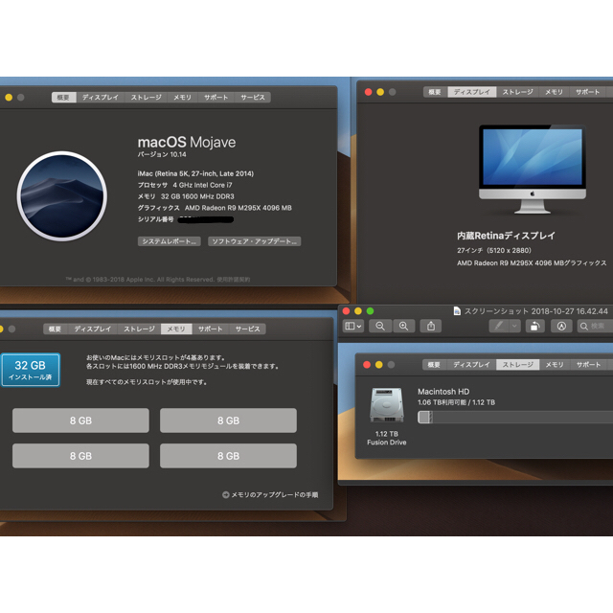Select 概要 tab in the Retina display window
The image size is (613, 613).
pyautogui.click(x=435, y=92)
